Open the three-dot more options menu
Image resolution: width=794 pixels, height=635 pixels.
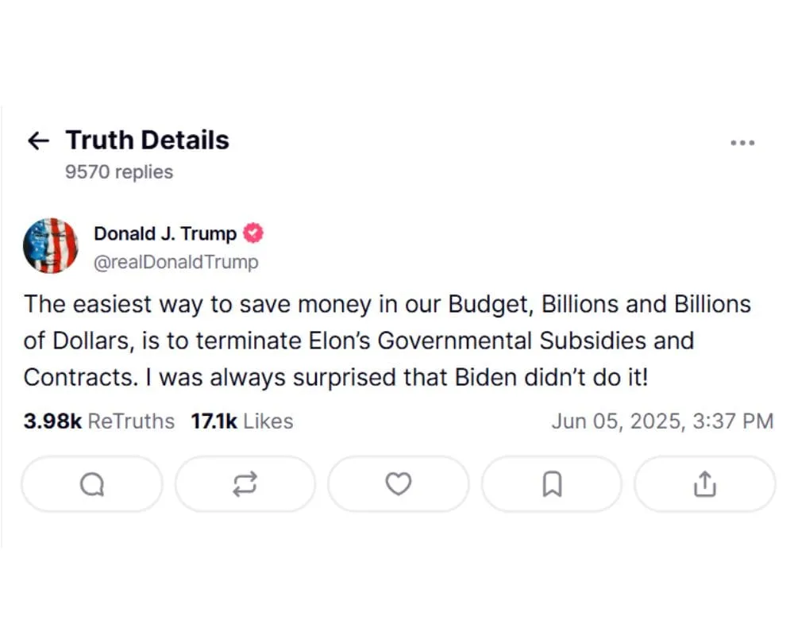point(742,143)
